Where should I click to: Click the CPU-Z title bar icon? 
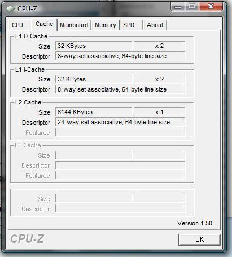click(x=10, y=8)
